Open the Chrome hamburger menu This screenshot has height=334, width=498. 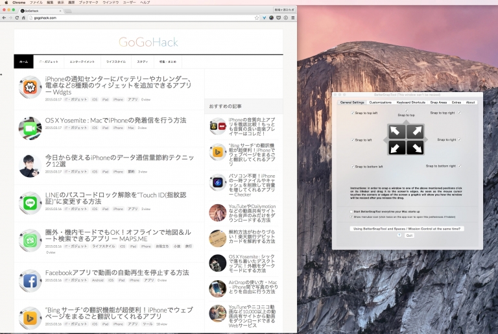tap(292, 18)
